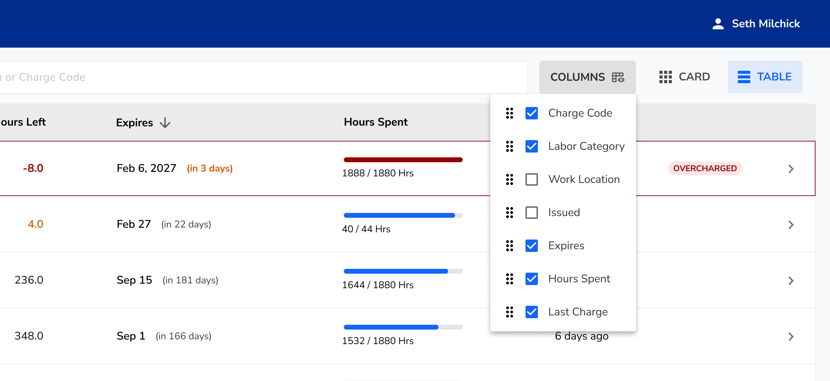This screenshot has width=830, height=381.
Task: Click the drag handle next to Last Charge
Action: tap(509, 312)
